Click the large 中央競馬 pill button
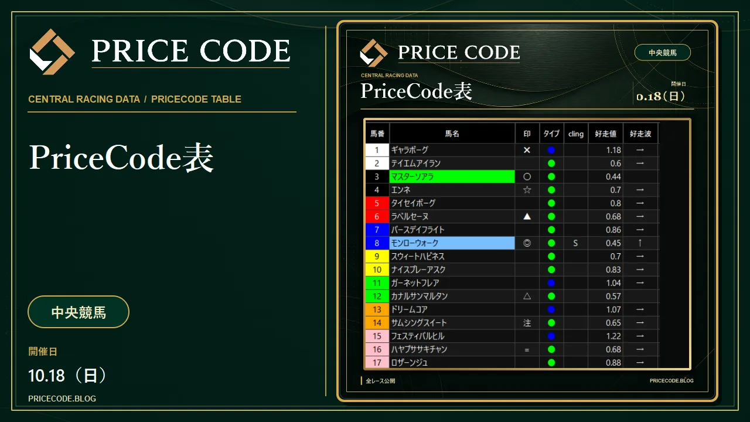750x422 pixels. click(79, 312)
